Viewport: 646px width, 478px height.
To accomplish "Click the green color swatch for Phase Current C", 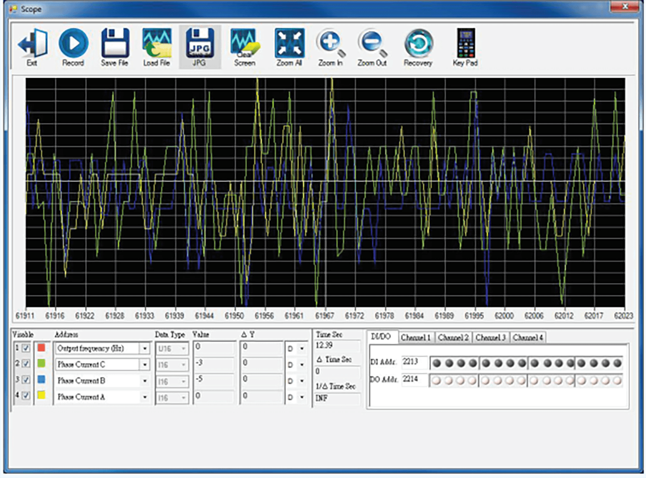I will (41, 364).
